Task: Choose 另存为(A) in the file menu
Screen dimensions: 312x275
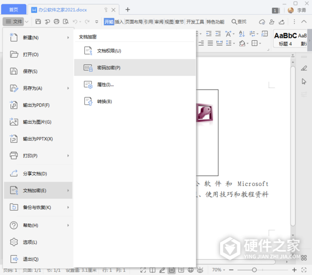Action: (38, 88)
